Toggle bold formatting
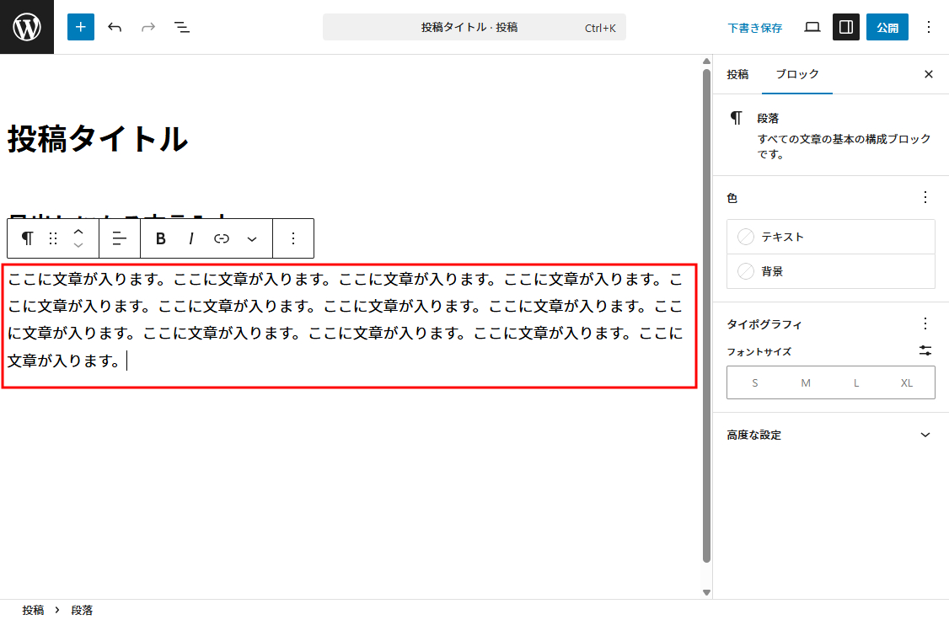 click(x=160, y=238)
